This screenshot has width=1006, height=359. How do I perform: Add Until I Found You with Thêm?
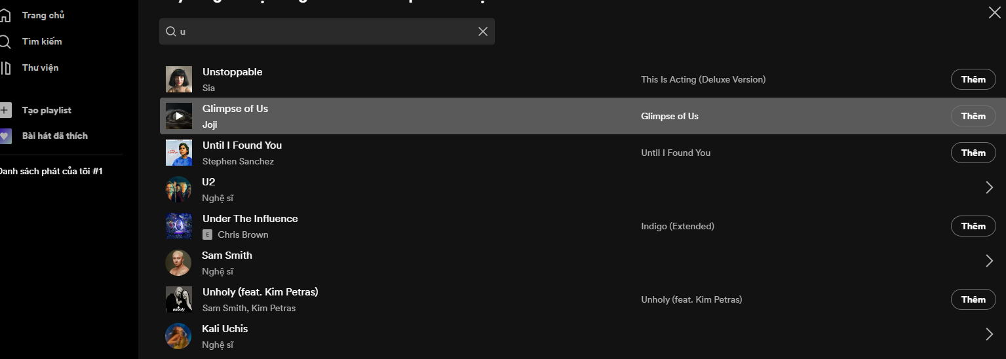coord(973,153)
